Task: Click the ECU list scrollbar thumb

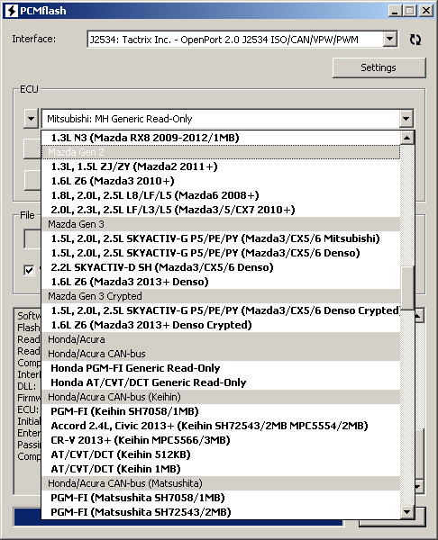Action: coord(407,288)
